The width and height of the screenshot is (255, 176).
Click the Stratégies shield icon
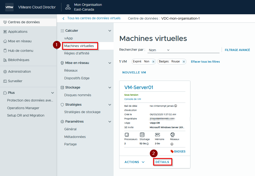62,105
